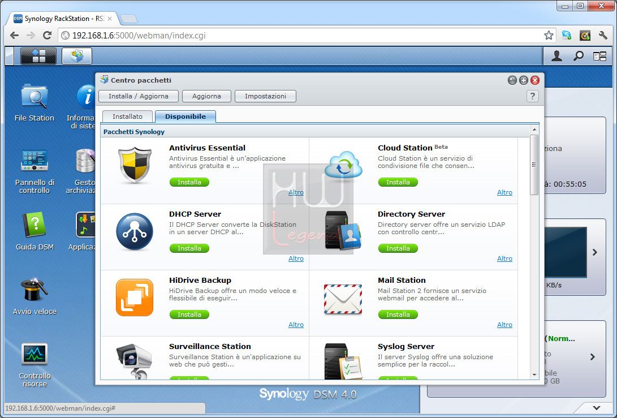Click the HiDrive Backup orange icon
Screen dimensions: 617x418
click(135, 298)
